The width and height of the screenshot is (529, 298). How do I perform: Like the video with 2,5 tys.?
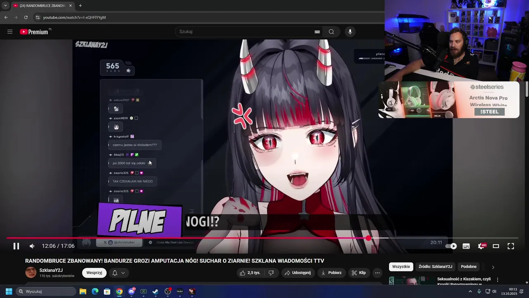click(x=250, y=273)
